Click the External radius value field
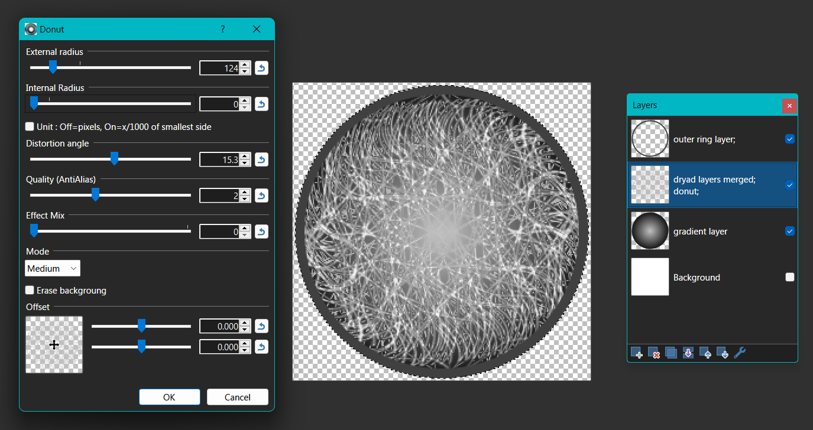This screenshot has width=813, height=430. click(220, 68)
